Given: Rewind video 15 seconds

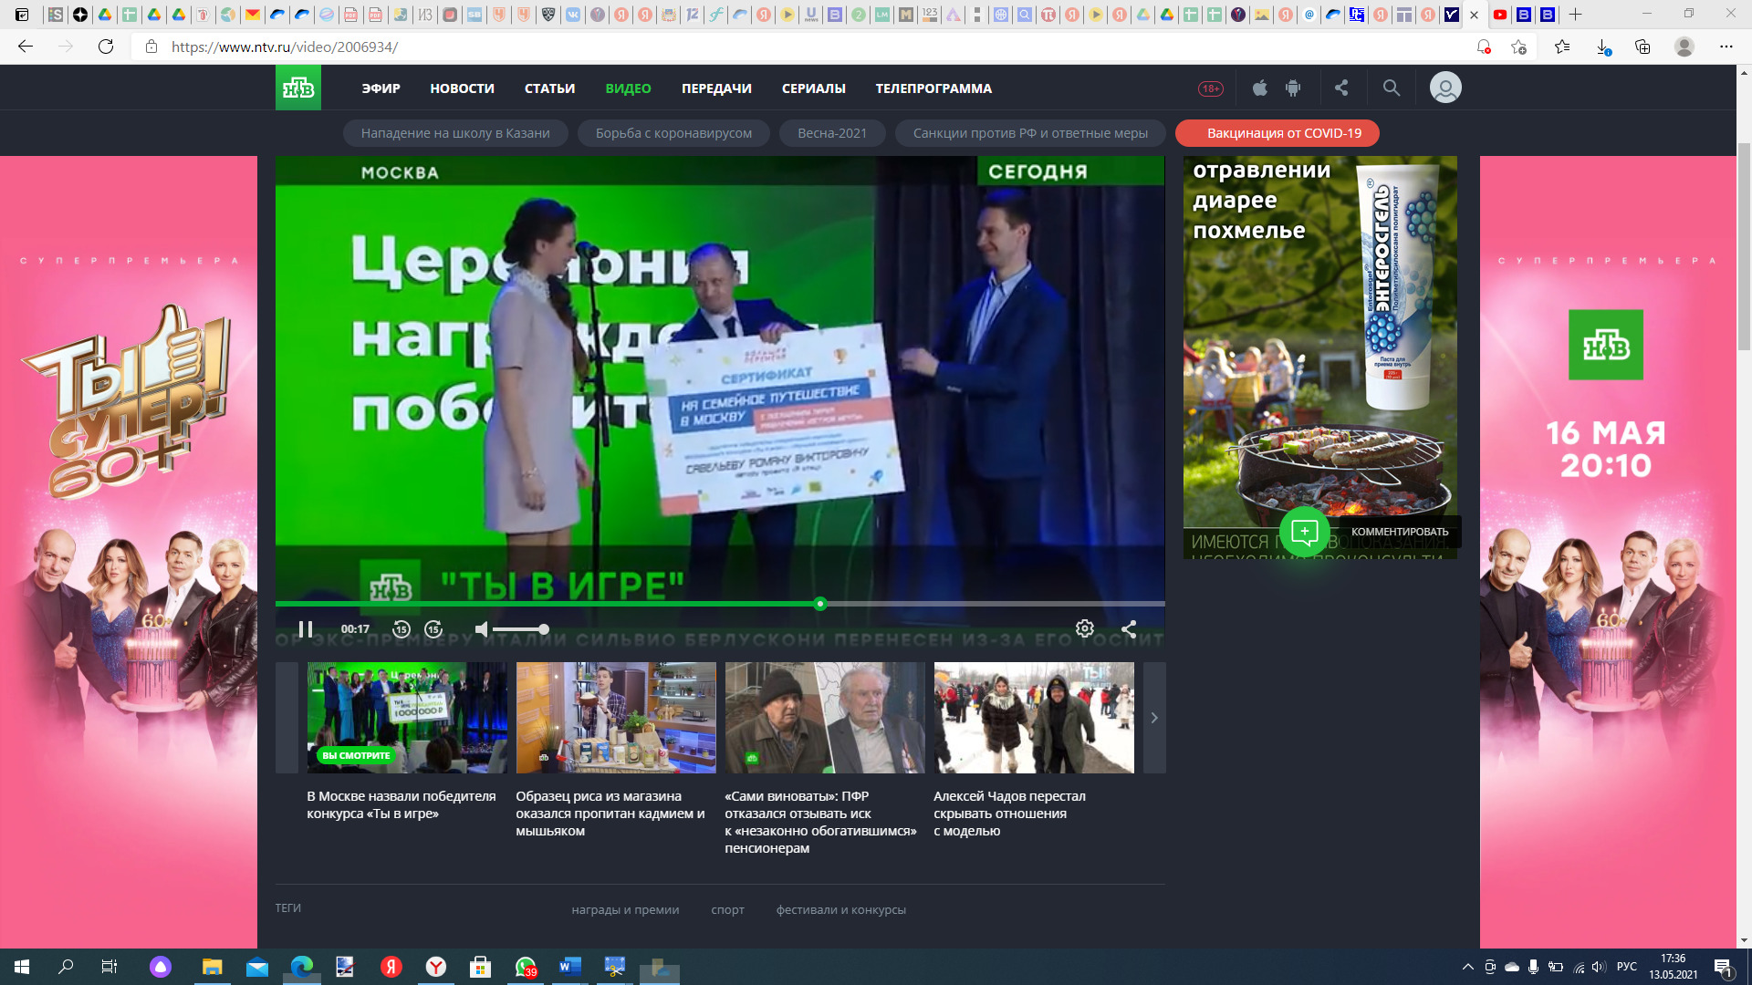Looking at the screenshot, I should pos(401,629).
